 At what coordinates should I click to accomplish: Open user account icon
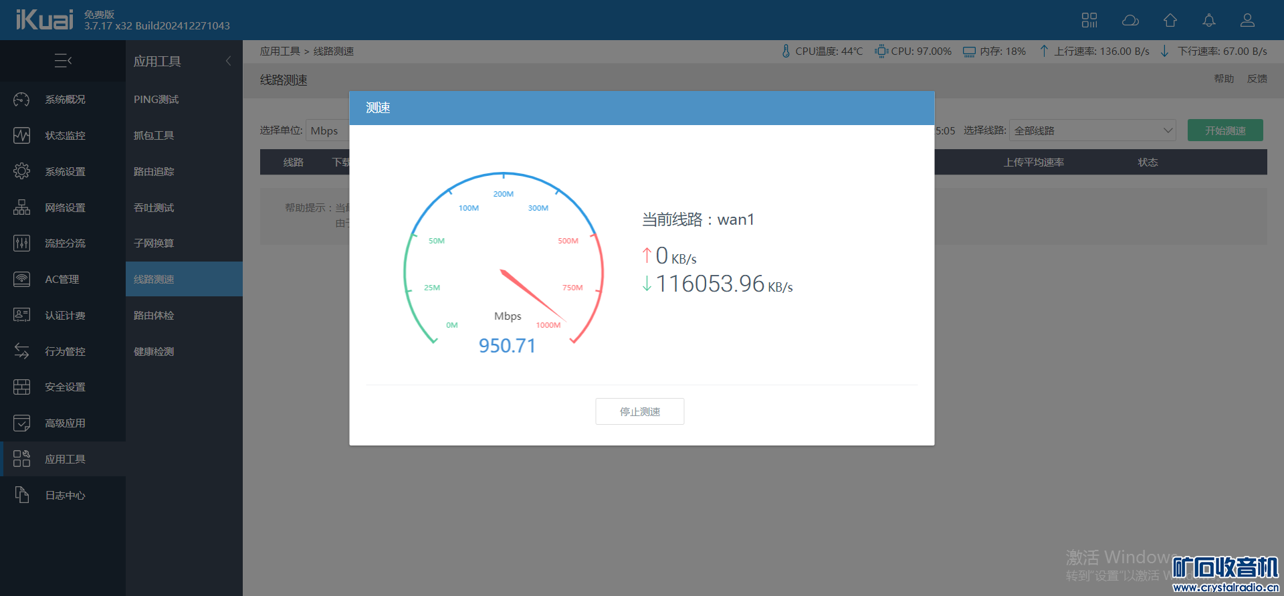point(1247,20)
